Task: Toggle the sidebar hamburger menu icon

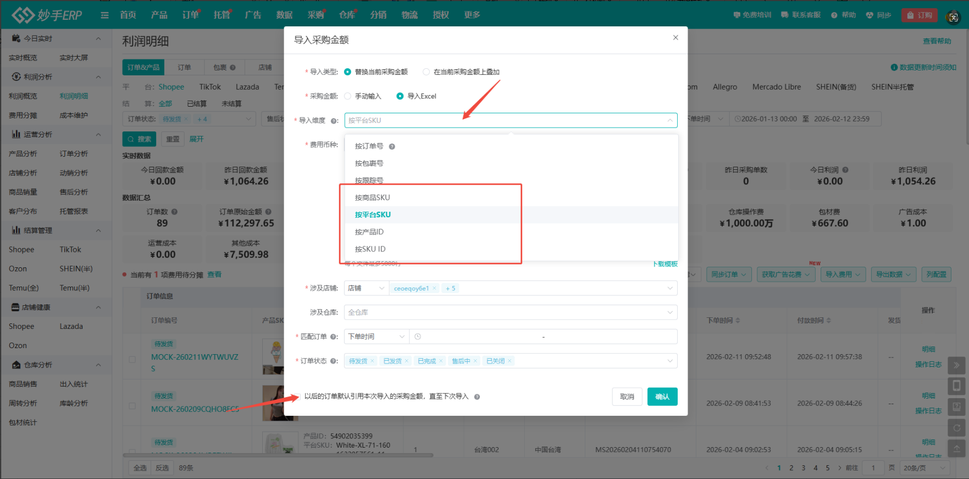Action: pyautogui.click(x=104, y=15)
